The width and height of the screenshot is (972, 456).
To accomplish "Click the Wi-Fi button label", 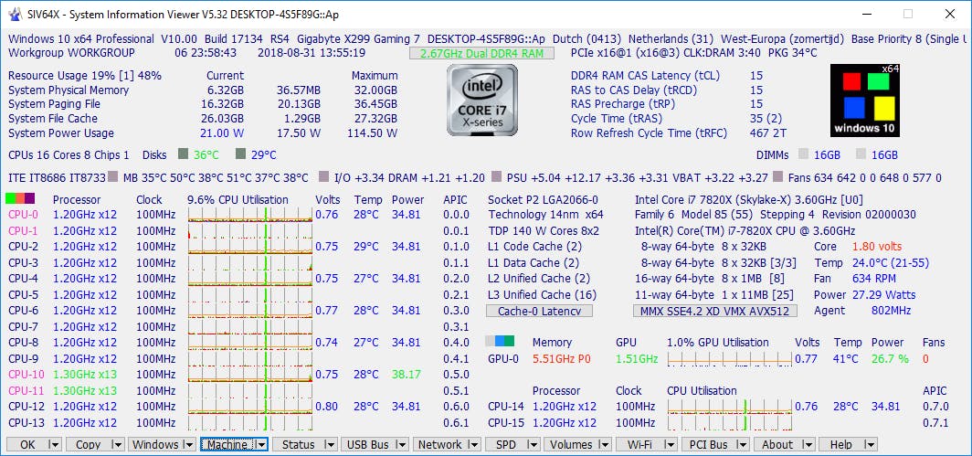I will (640, 445).
